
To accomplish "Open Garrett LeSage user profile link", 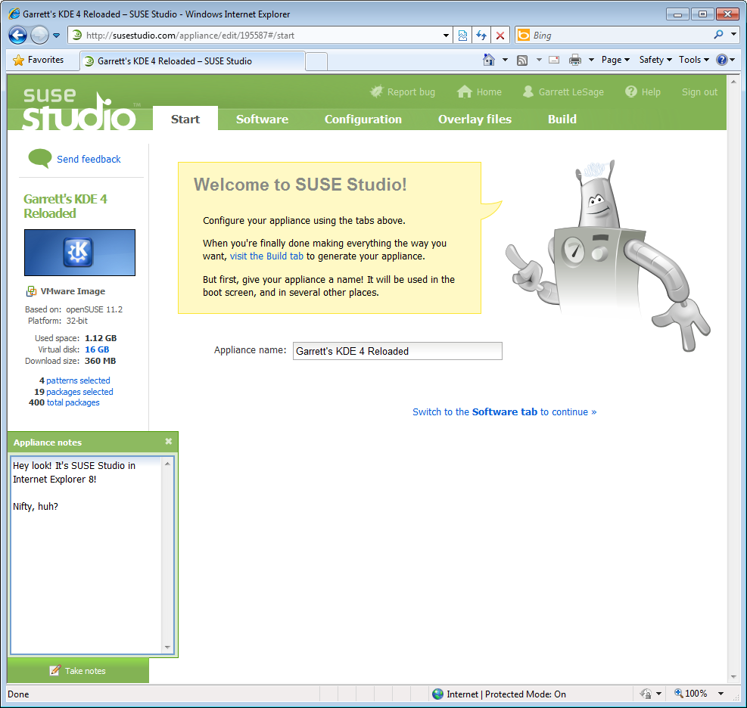I will click(563, 92).
